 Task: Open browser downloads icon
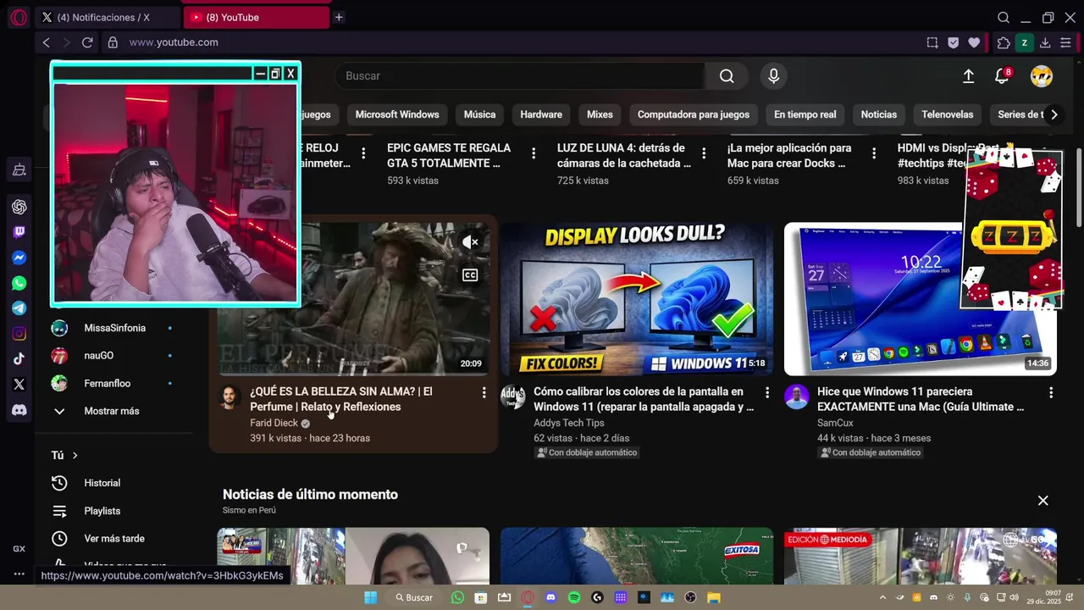click(x=1045, y=42)
